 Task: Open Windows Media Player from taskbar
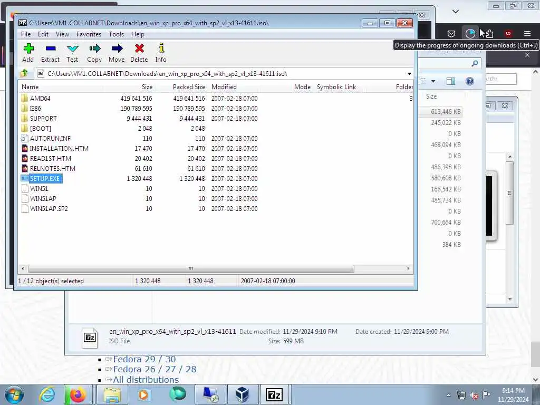[144, 394]
